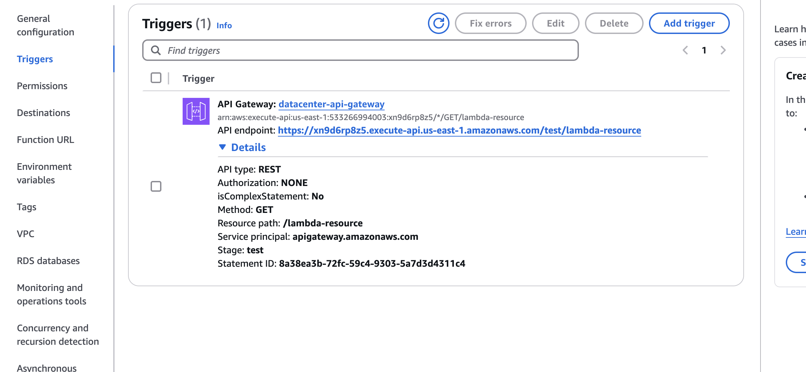Viewport: 806px width, 372px height.
Task: Open the Permissions section
Action: click(42, 86)
